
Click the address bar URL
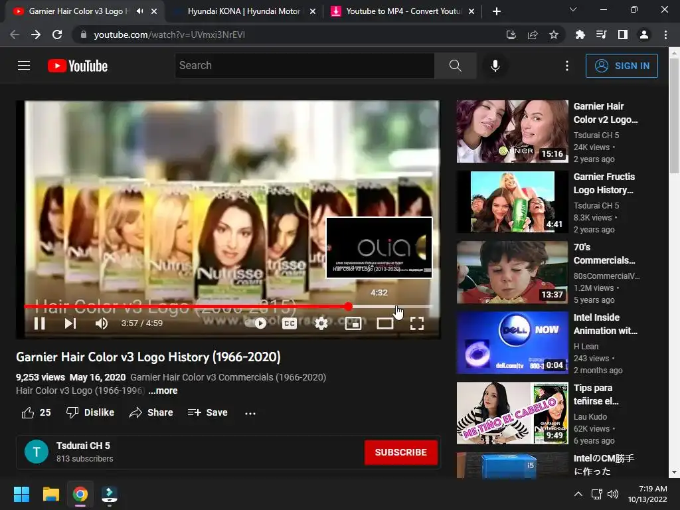pyautogui.click(x=169, y=35)
